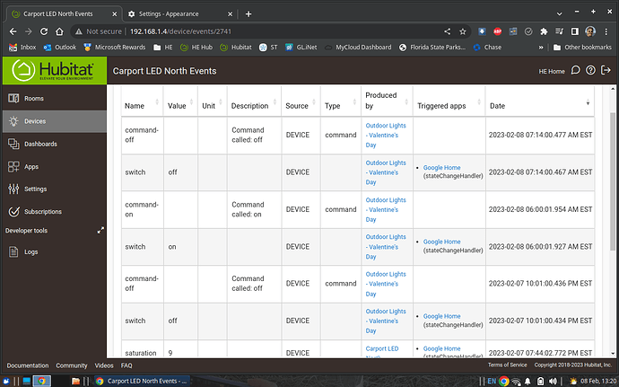
Task: Click the scrollbar down arrow
Action: point(613,354)
